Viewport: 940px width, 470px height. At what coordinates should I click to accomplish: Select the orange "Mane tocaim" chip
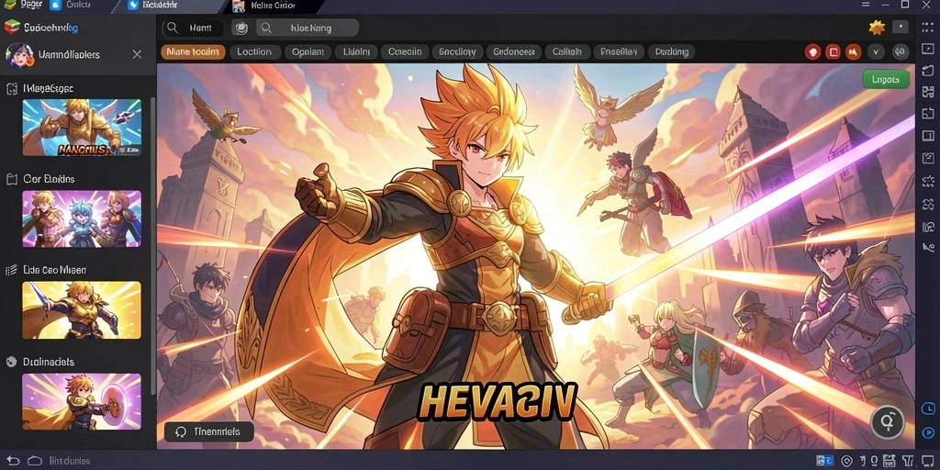193,52
